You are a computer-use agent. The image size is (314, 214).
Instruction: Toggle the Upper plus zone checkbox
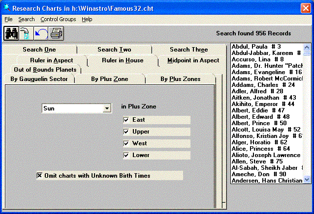point(126,132)
